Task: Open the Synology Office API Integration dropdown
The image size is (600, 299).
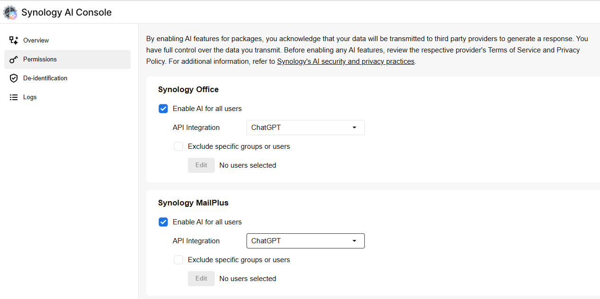Action: [305, 128]
